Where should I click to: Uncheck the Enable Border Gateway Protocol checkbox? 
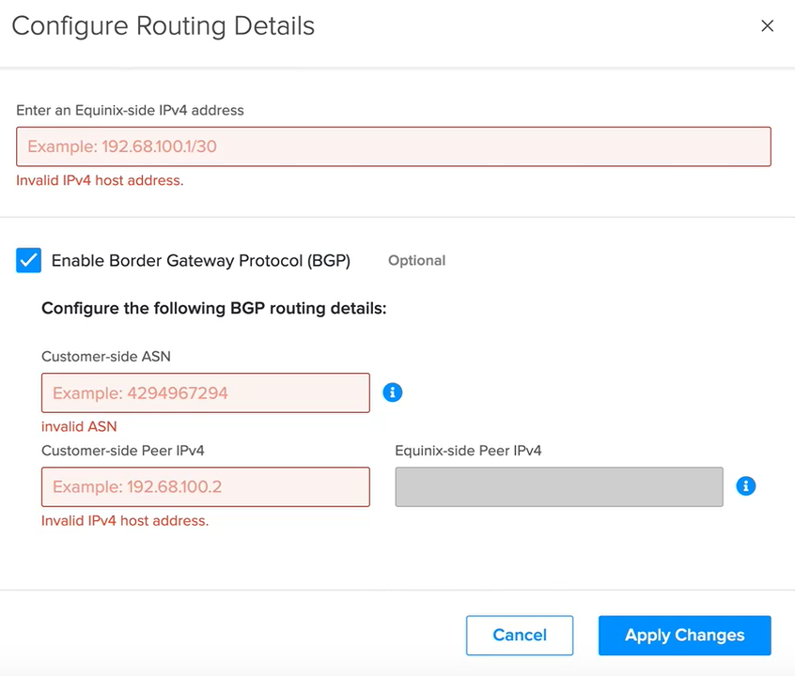28,260
